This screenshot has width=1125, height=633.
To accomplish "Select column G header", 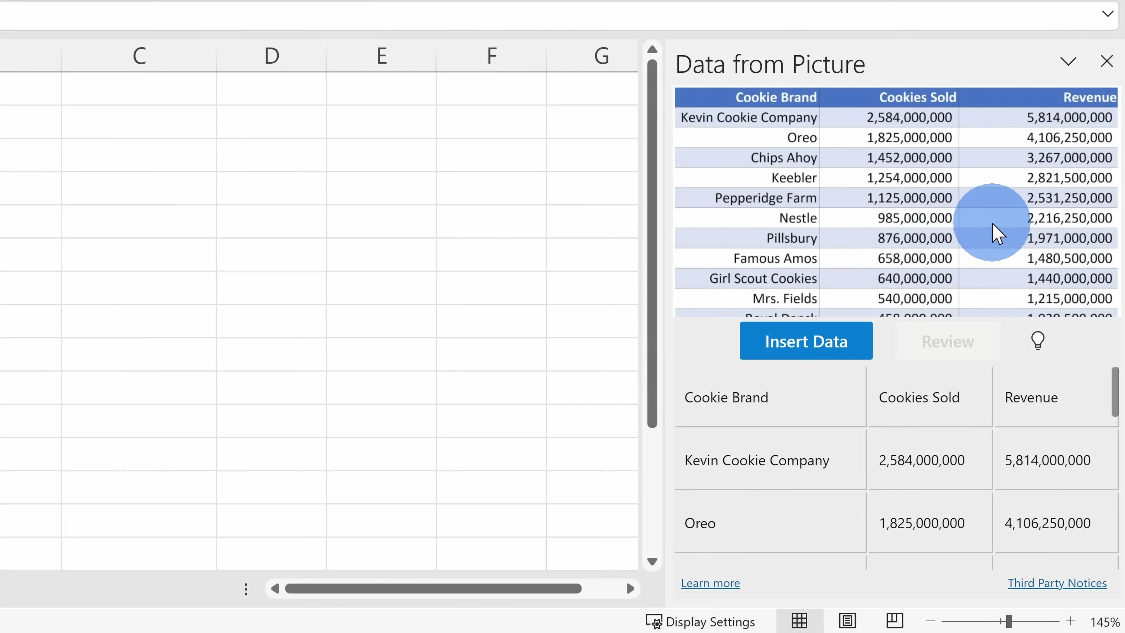I will 592,56.
